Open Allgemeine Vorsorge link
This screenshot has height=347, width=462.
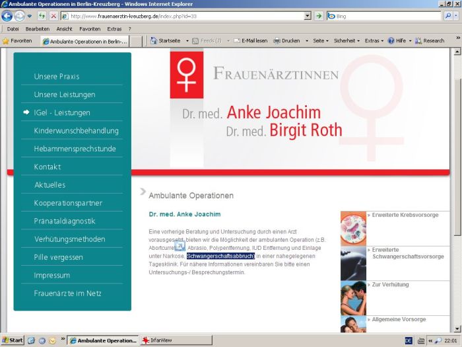click(399, 319)
